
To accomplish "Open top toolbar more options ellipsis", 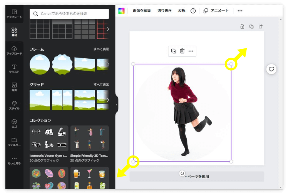I will pyautogui.click(x=240, y=11).
